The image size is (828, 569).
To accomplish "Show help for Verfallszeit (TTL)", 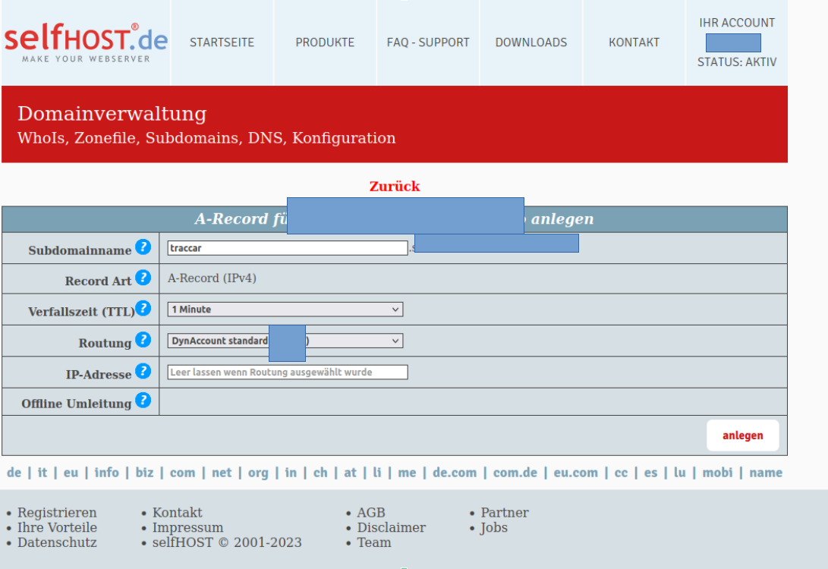I will click(x=143, y=309).
